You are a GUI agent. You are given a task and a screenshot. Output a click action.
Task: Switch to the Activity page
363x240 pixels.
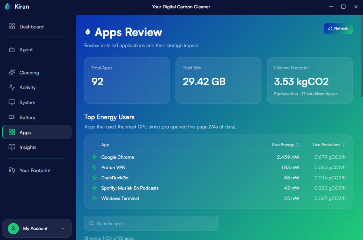coord(28,87)
